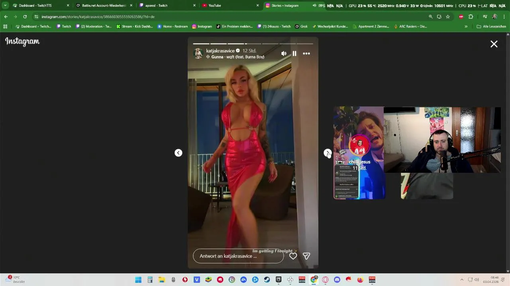This screenshot has width=510, height=286.
Task: View site information icon in address bar
Action: coord(36,17)
